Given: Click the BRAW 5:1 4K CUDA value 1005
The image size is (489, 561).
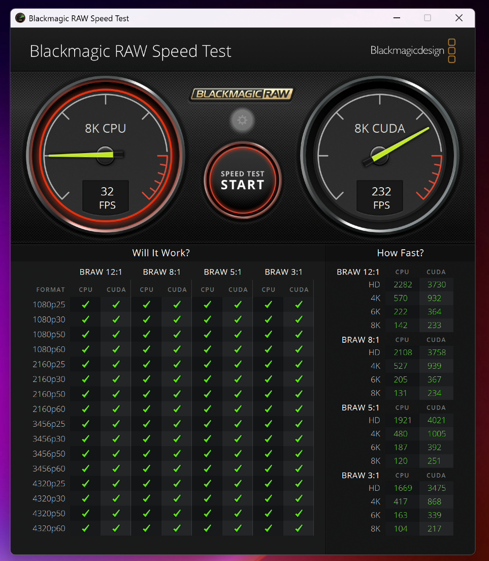Looking at the screenshot, I should point(437,434).
